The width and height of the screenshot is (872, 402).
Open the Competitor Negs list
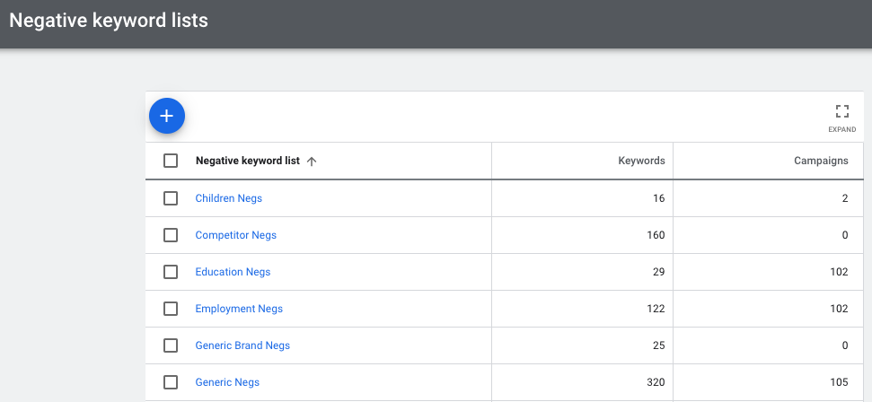point(235,235)
